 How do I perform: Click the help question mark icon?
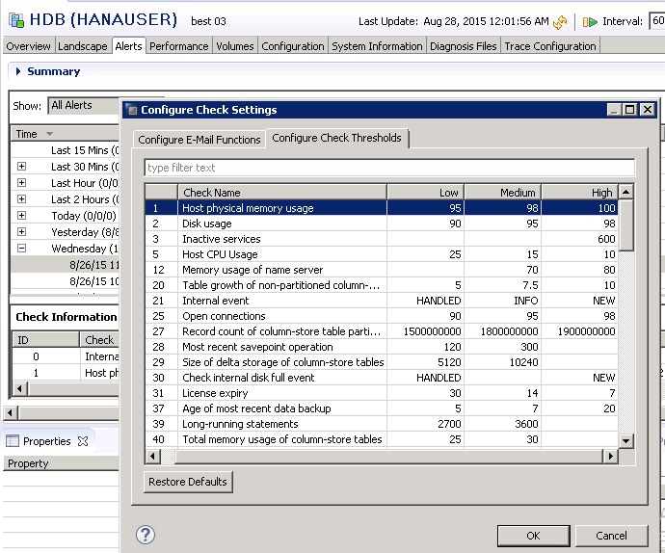pos(146,535)
